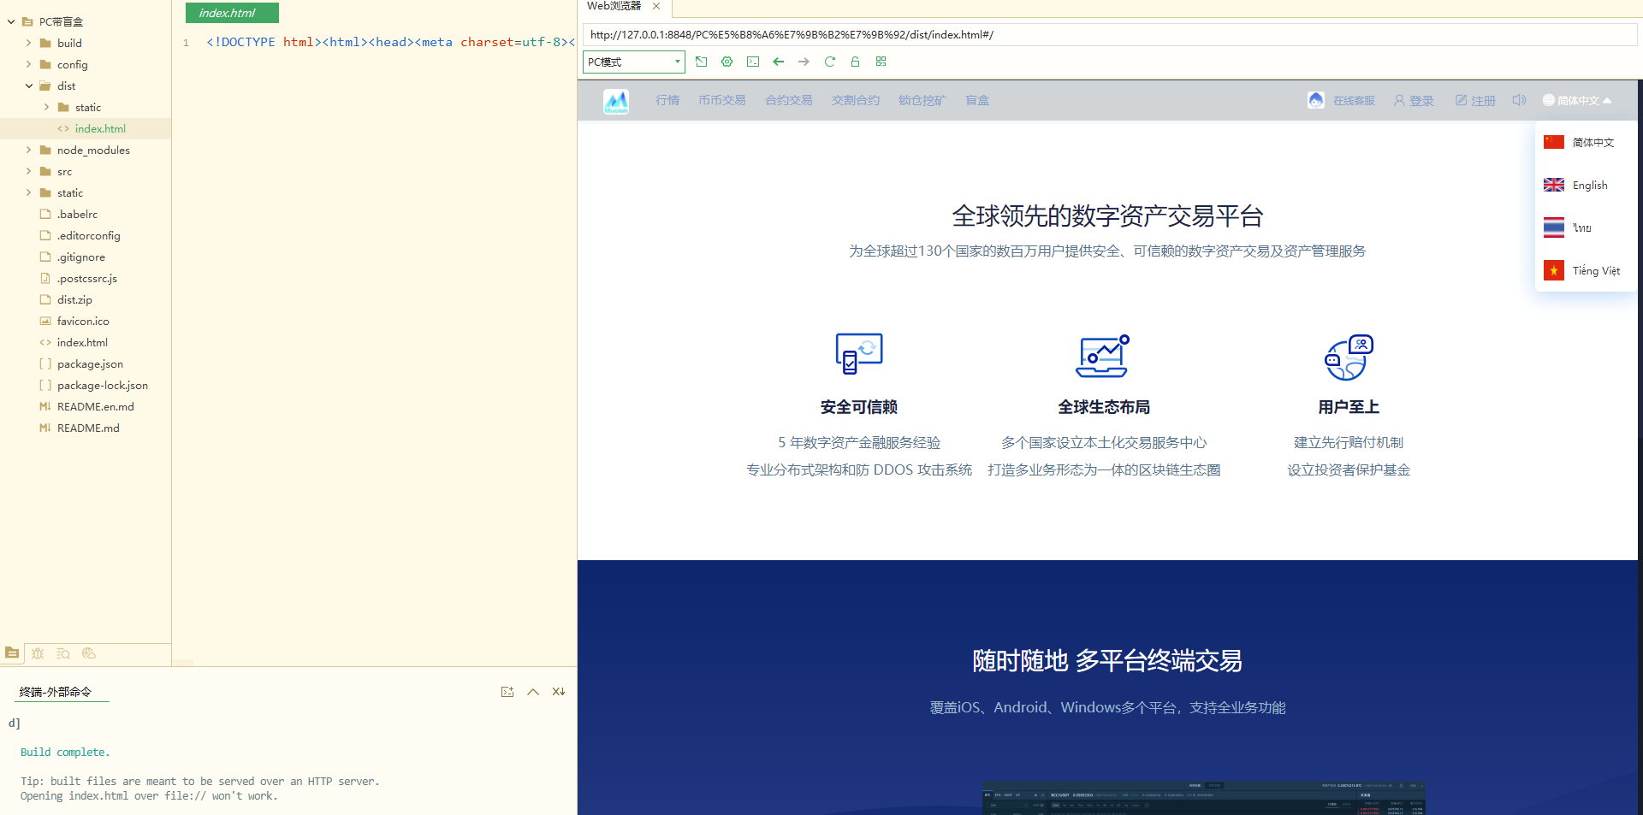
Task: Open the debug bug icon panel
Action: tap(38, 653)
